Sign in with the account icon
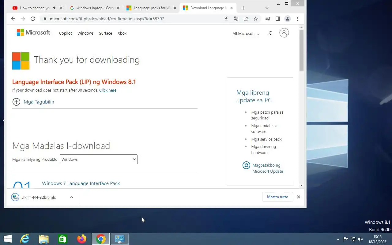The height and width of the screenshot is (245, 392). click(284, 33)
